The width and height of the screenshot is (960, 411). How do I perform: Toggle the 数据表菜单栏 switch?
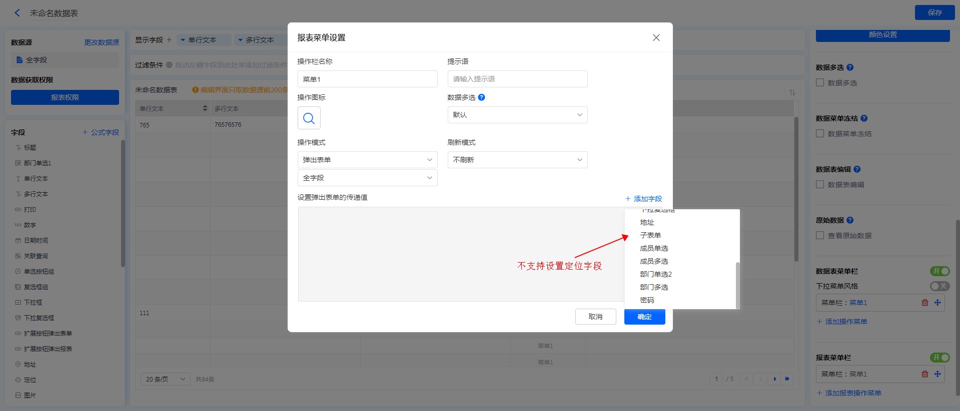(x=939, y=271)
